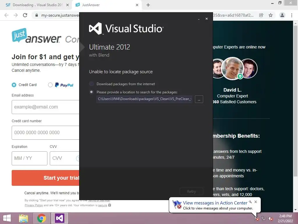298x224 pixels.
Task: Bookmark this page with the star icon
Action: tap(271, 15)
